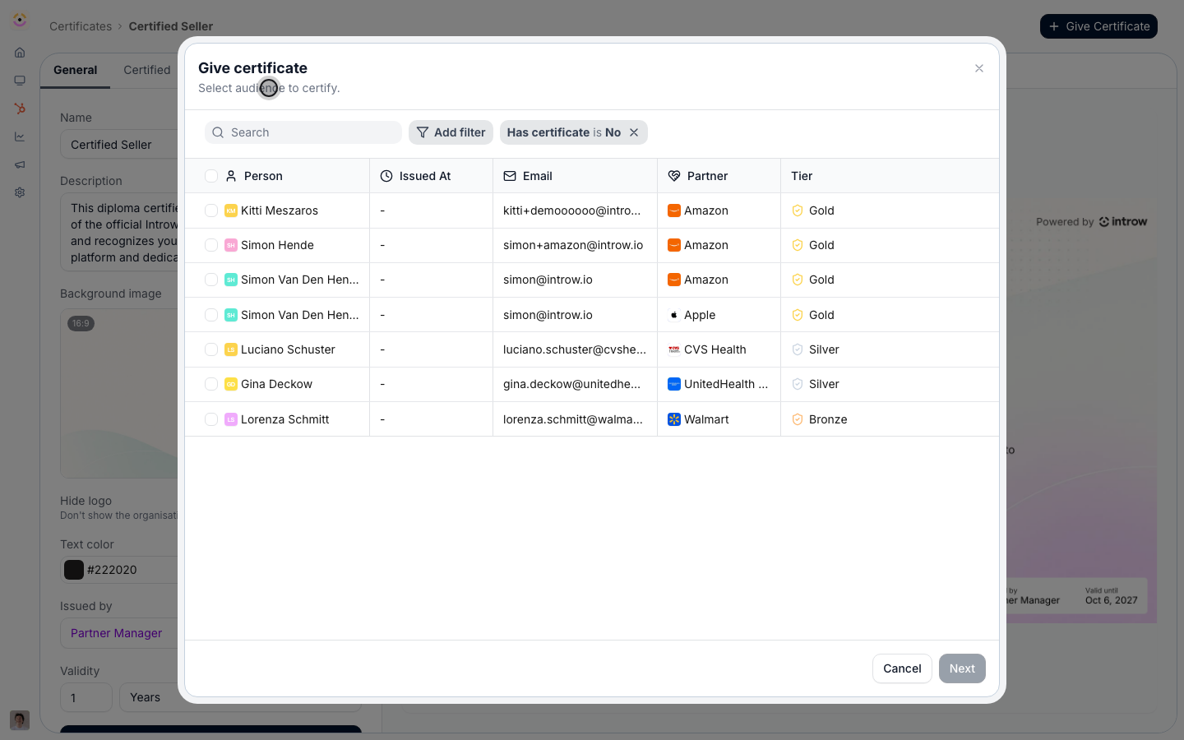The width and height of the screenshot is (1184, 740).
Task: Open the Add filter dropdown
Action: tap(451, 132)
